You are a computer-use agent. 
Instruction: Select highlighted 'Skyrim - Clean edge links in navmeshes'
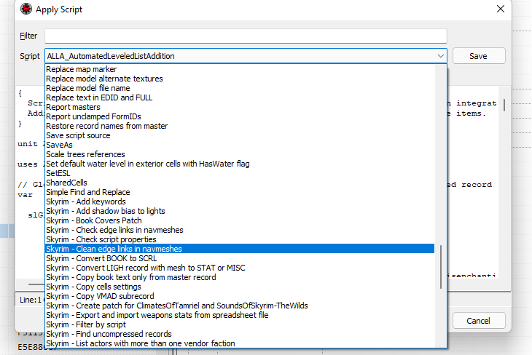point(240,249)
